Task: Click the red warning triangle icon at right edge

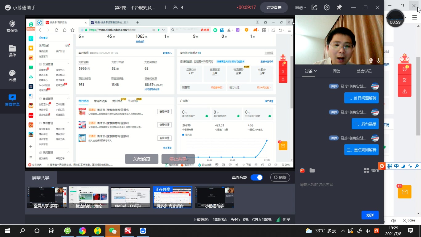Action: (x=405, y=91)
